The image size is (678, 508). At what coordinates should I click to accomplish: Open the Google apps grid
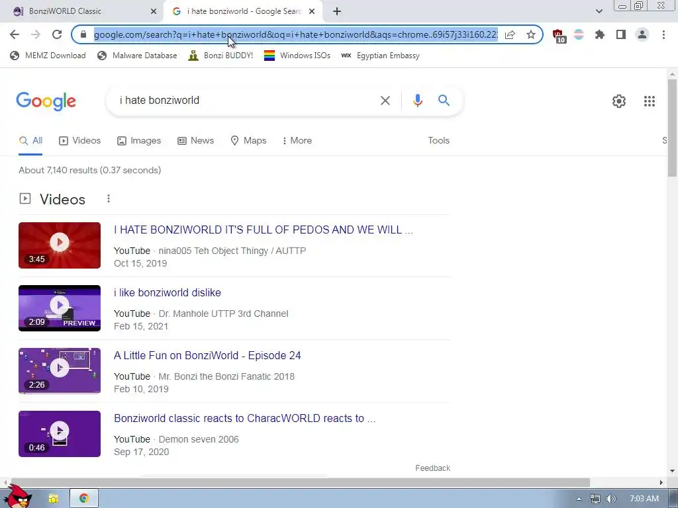[x=649, y=101]
